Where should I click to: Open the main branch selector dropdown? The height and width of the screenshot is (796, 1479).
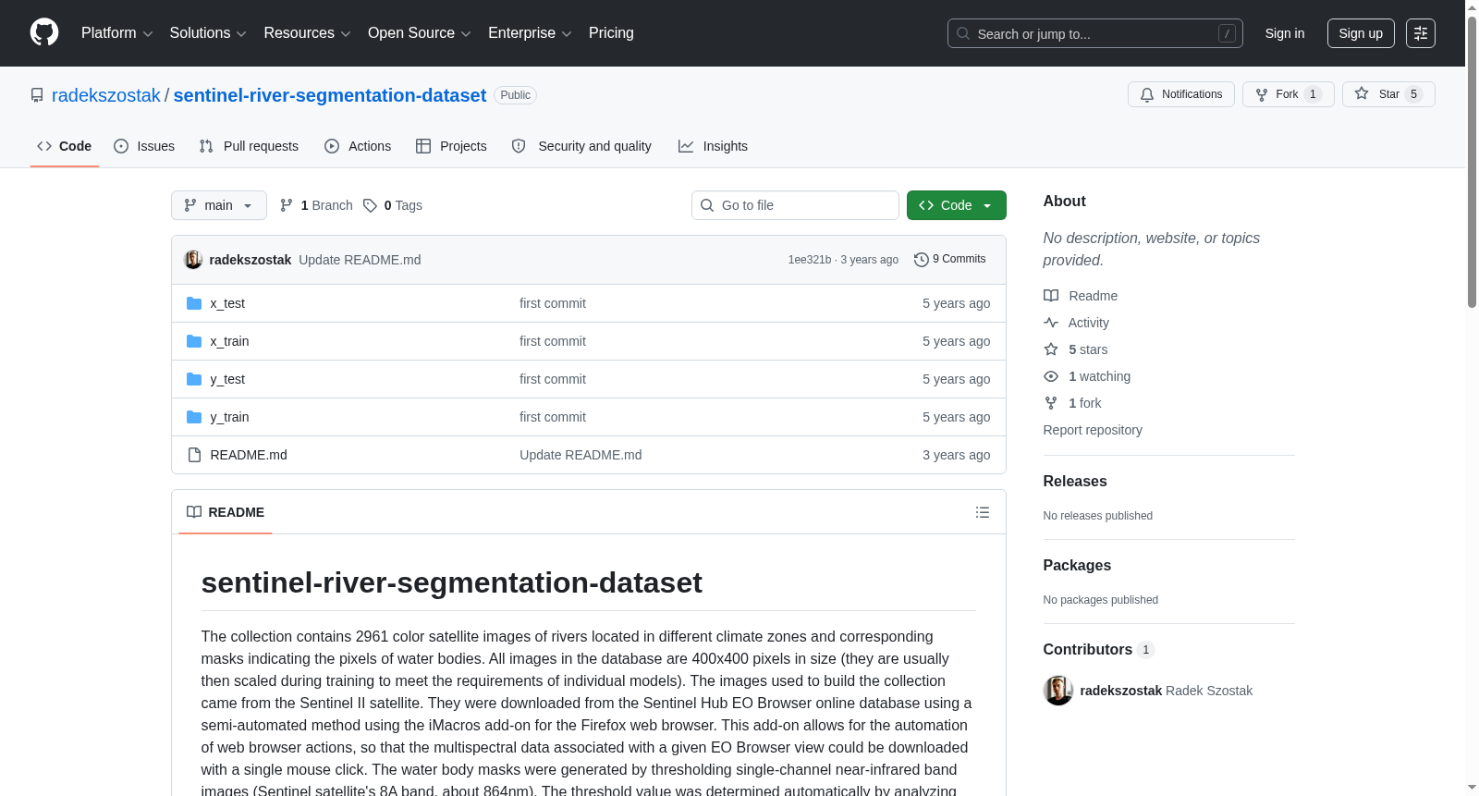(219, 205)
